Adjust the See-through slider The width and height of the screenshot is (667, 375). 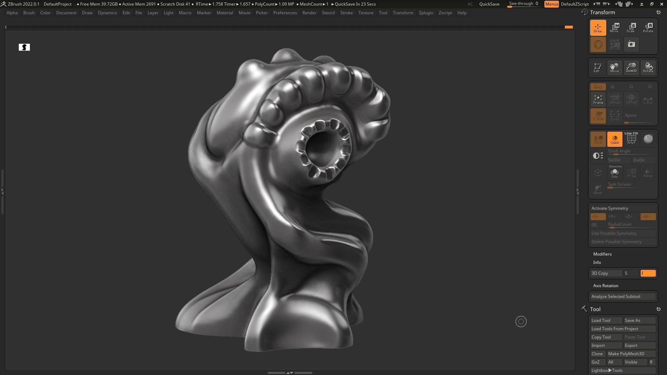tap(524, 4)
